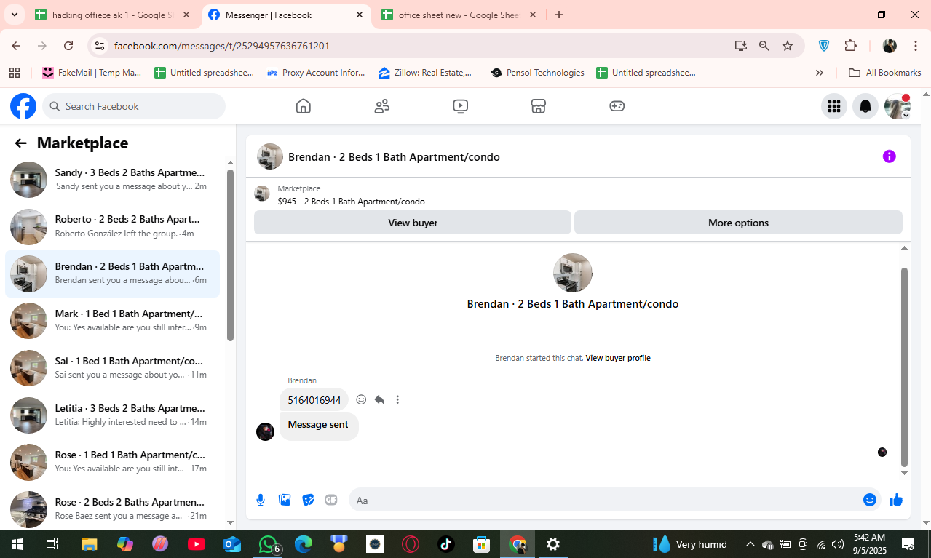Open Letitia 3 Beds 2 Baths conversation
Image resolution: width=931 pixels, height=558 pixels.
113,415
